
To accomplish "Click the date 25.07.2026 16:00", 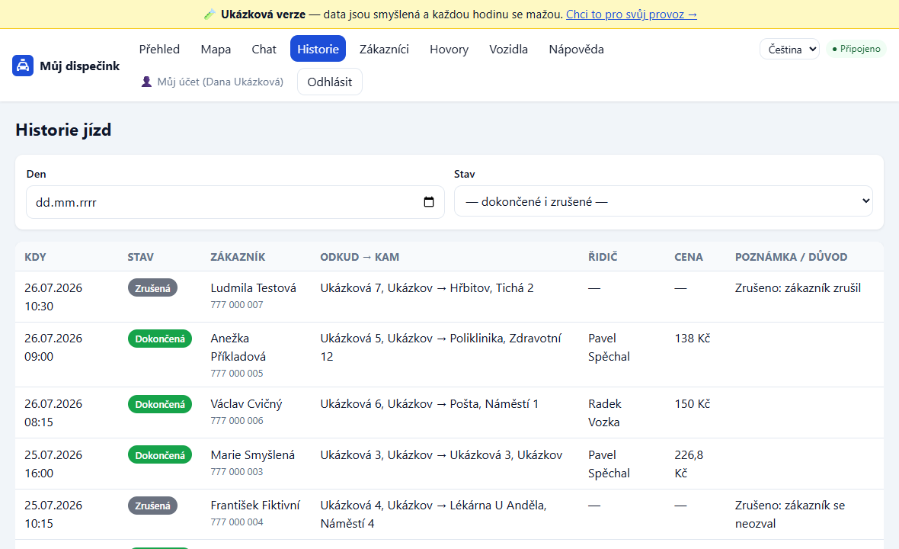I will 53,464.
